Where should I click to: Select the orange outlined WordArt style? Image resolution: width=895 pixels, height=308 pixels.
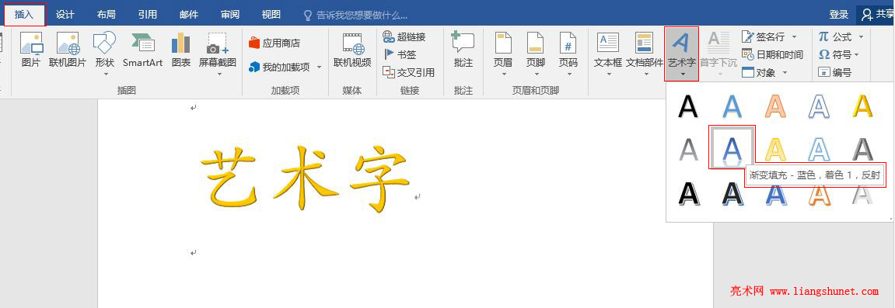coord(775,106)
